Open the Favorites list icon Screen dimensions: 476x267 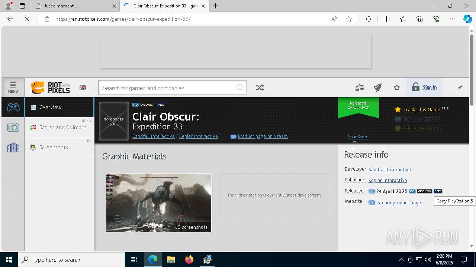pos(403,19)
